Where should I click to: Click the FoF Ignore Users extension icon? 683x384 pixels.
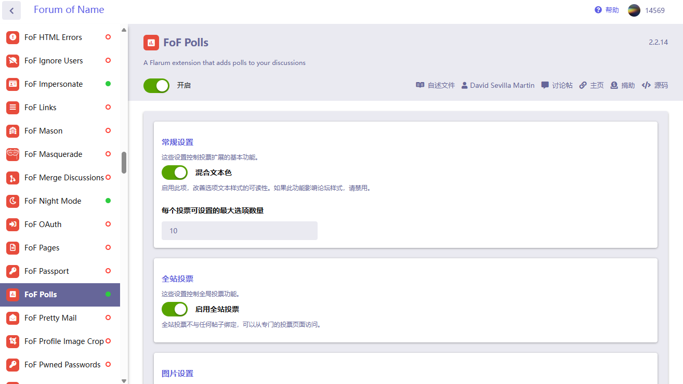point(12,61)
